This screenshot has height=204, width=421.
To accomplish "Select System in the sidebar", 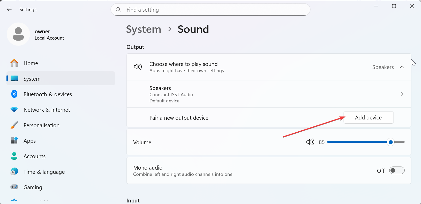I will pyautogui.click(x=32, y=79).
